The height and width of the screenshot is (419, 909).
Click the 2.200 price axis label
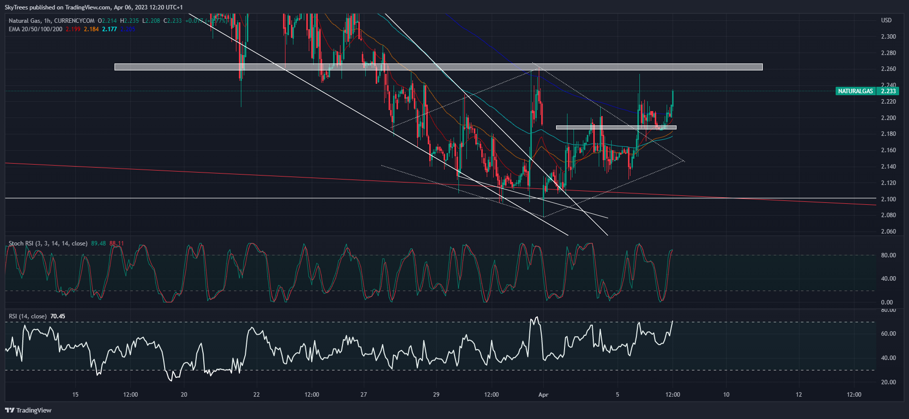click(x=888, y=118)
